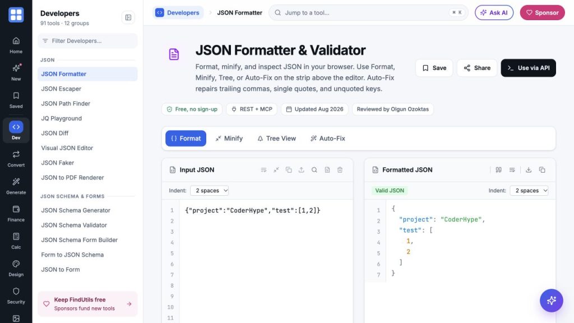
Task: Toggle word wrap in Formatted JSON
Action: coord(512,170)
